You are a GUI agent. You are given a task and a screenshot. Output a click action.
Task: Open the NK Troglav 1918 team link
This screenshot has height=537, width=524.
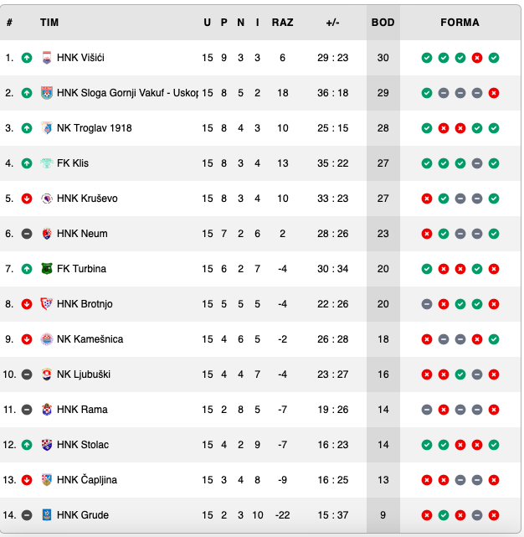click(94, 128)
